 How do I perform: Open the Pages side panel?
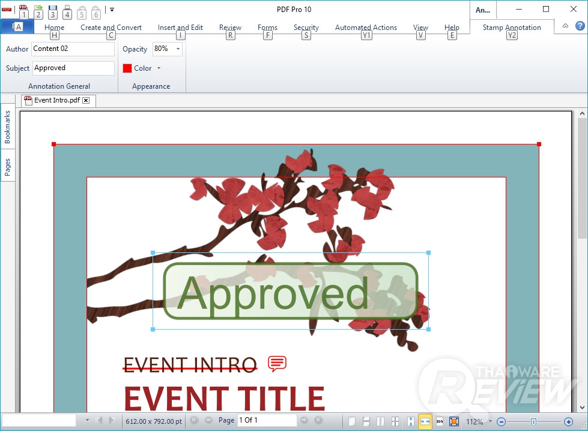click(x=8, y=167)
